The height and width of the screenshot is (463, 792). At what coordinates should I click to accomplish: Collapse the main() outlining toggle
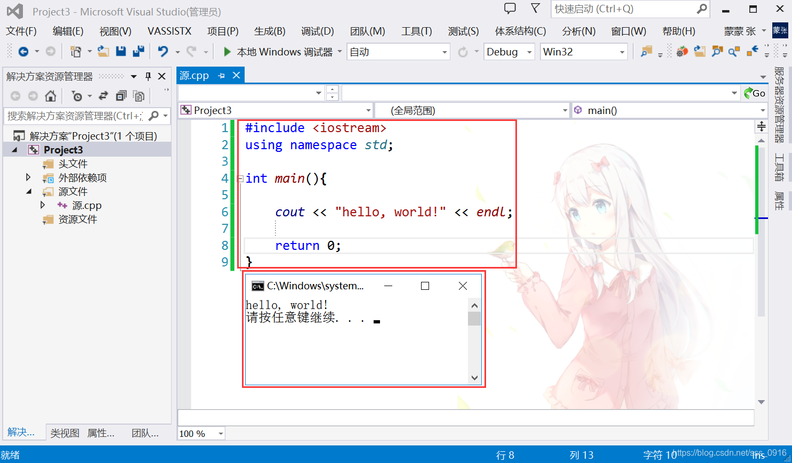click(240, 178)
